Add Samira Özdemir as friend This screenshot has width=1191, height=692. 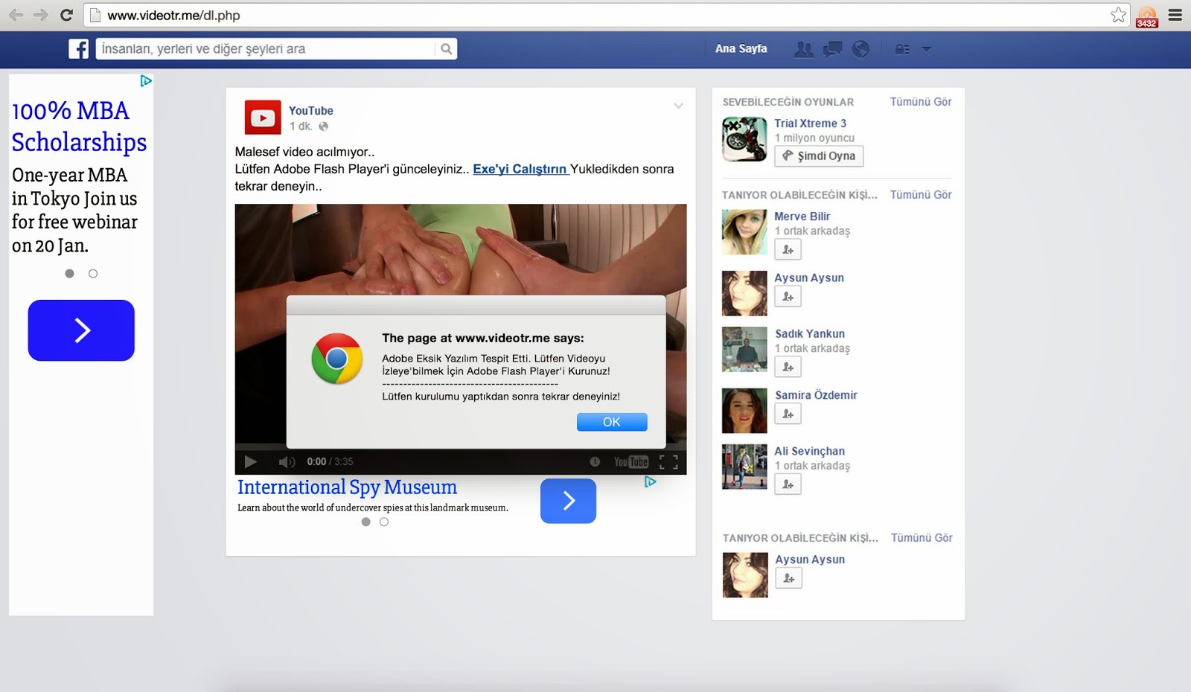788,414
